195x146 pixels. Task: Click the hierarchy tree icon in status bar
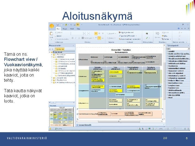tap(140, 129)
